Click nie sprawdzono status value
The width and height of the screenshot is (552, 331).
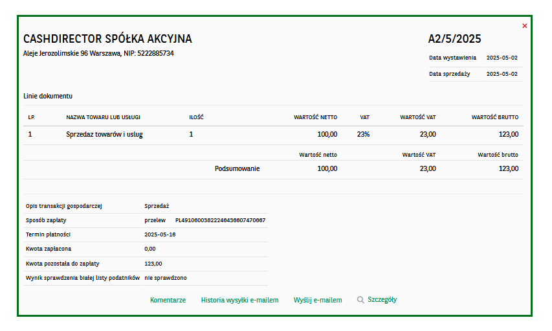(166, 278)
